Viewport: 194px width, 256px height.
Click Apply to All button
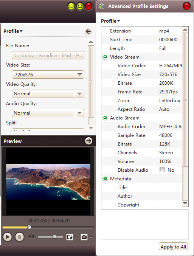173,247
